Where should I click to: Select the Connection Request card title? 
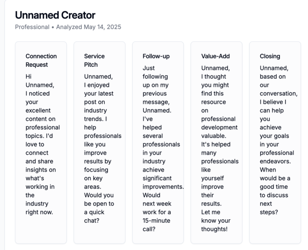click(41, 60)
